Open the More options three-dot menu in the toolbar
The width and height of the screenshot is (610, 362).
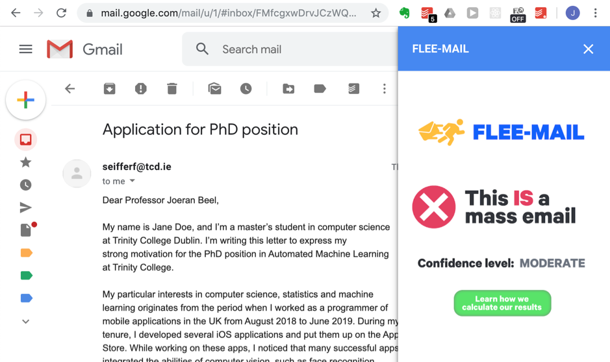pos(385,89)
